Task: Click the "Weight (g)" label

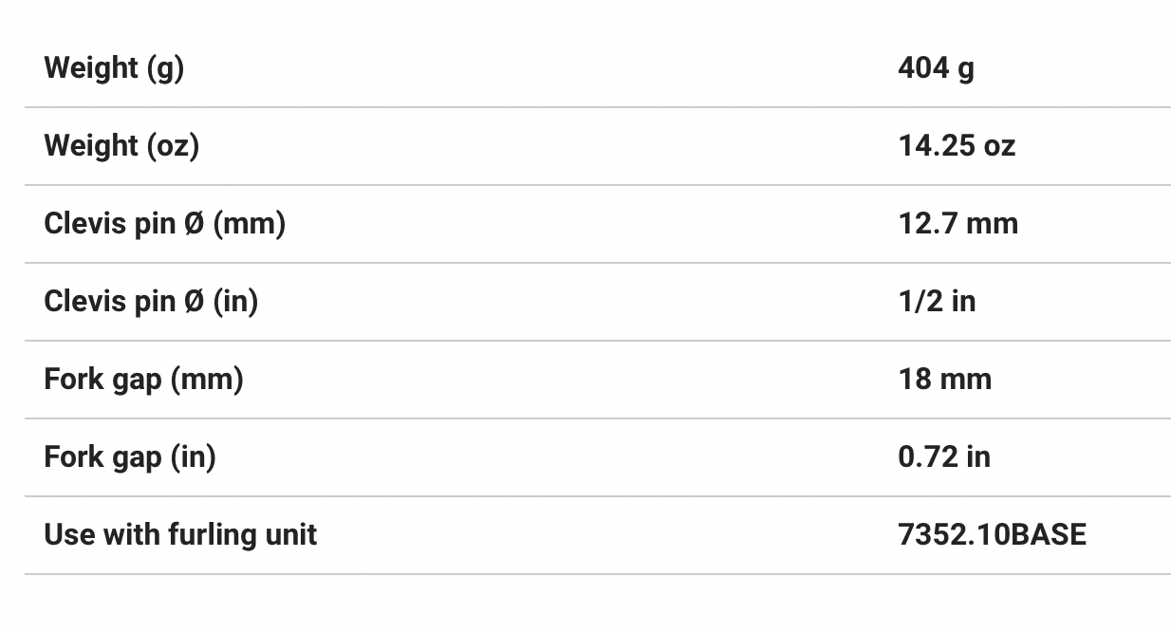Action: coord(114,68)
